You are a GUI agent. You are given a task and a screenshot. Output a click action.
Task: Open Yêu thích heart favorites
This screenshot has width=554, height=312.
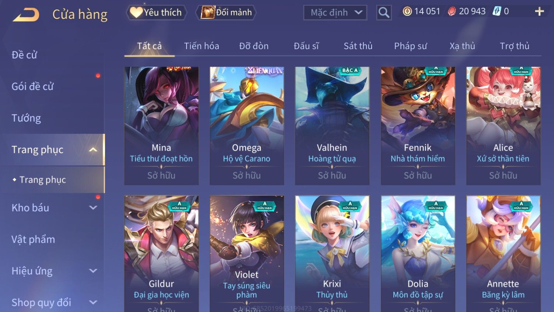click(156, 13)
